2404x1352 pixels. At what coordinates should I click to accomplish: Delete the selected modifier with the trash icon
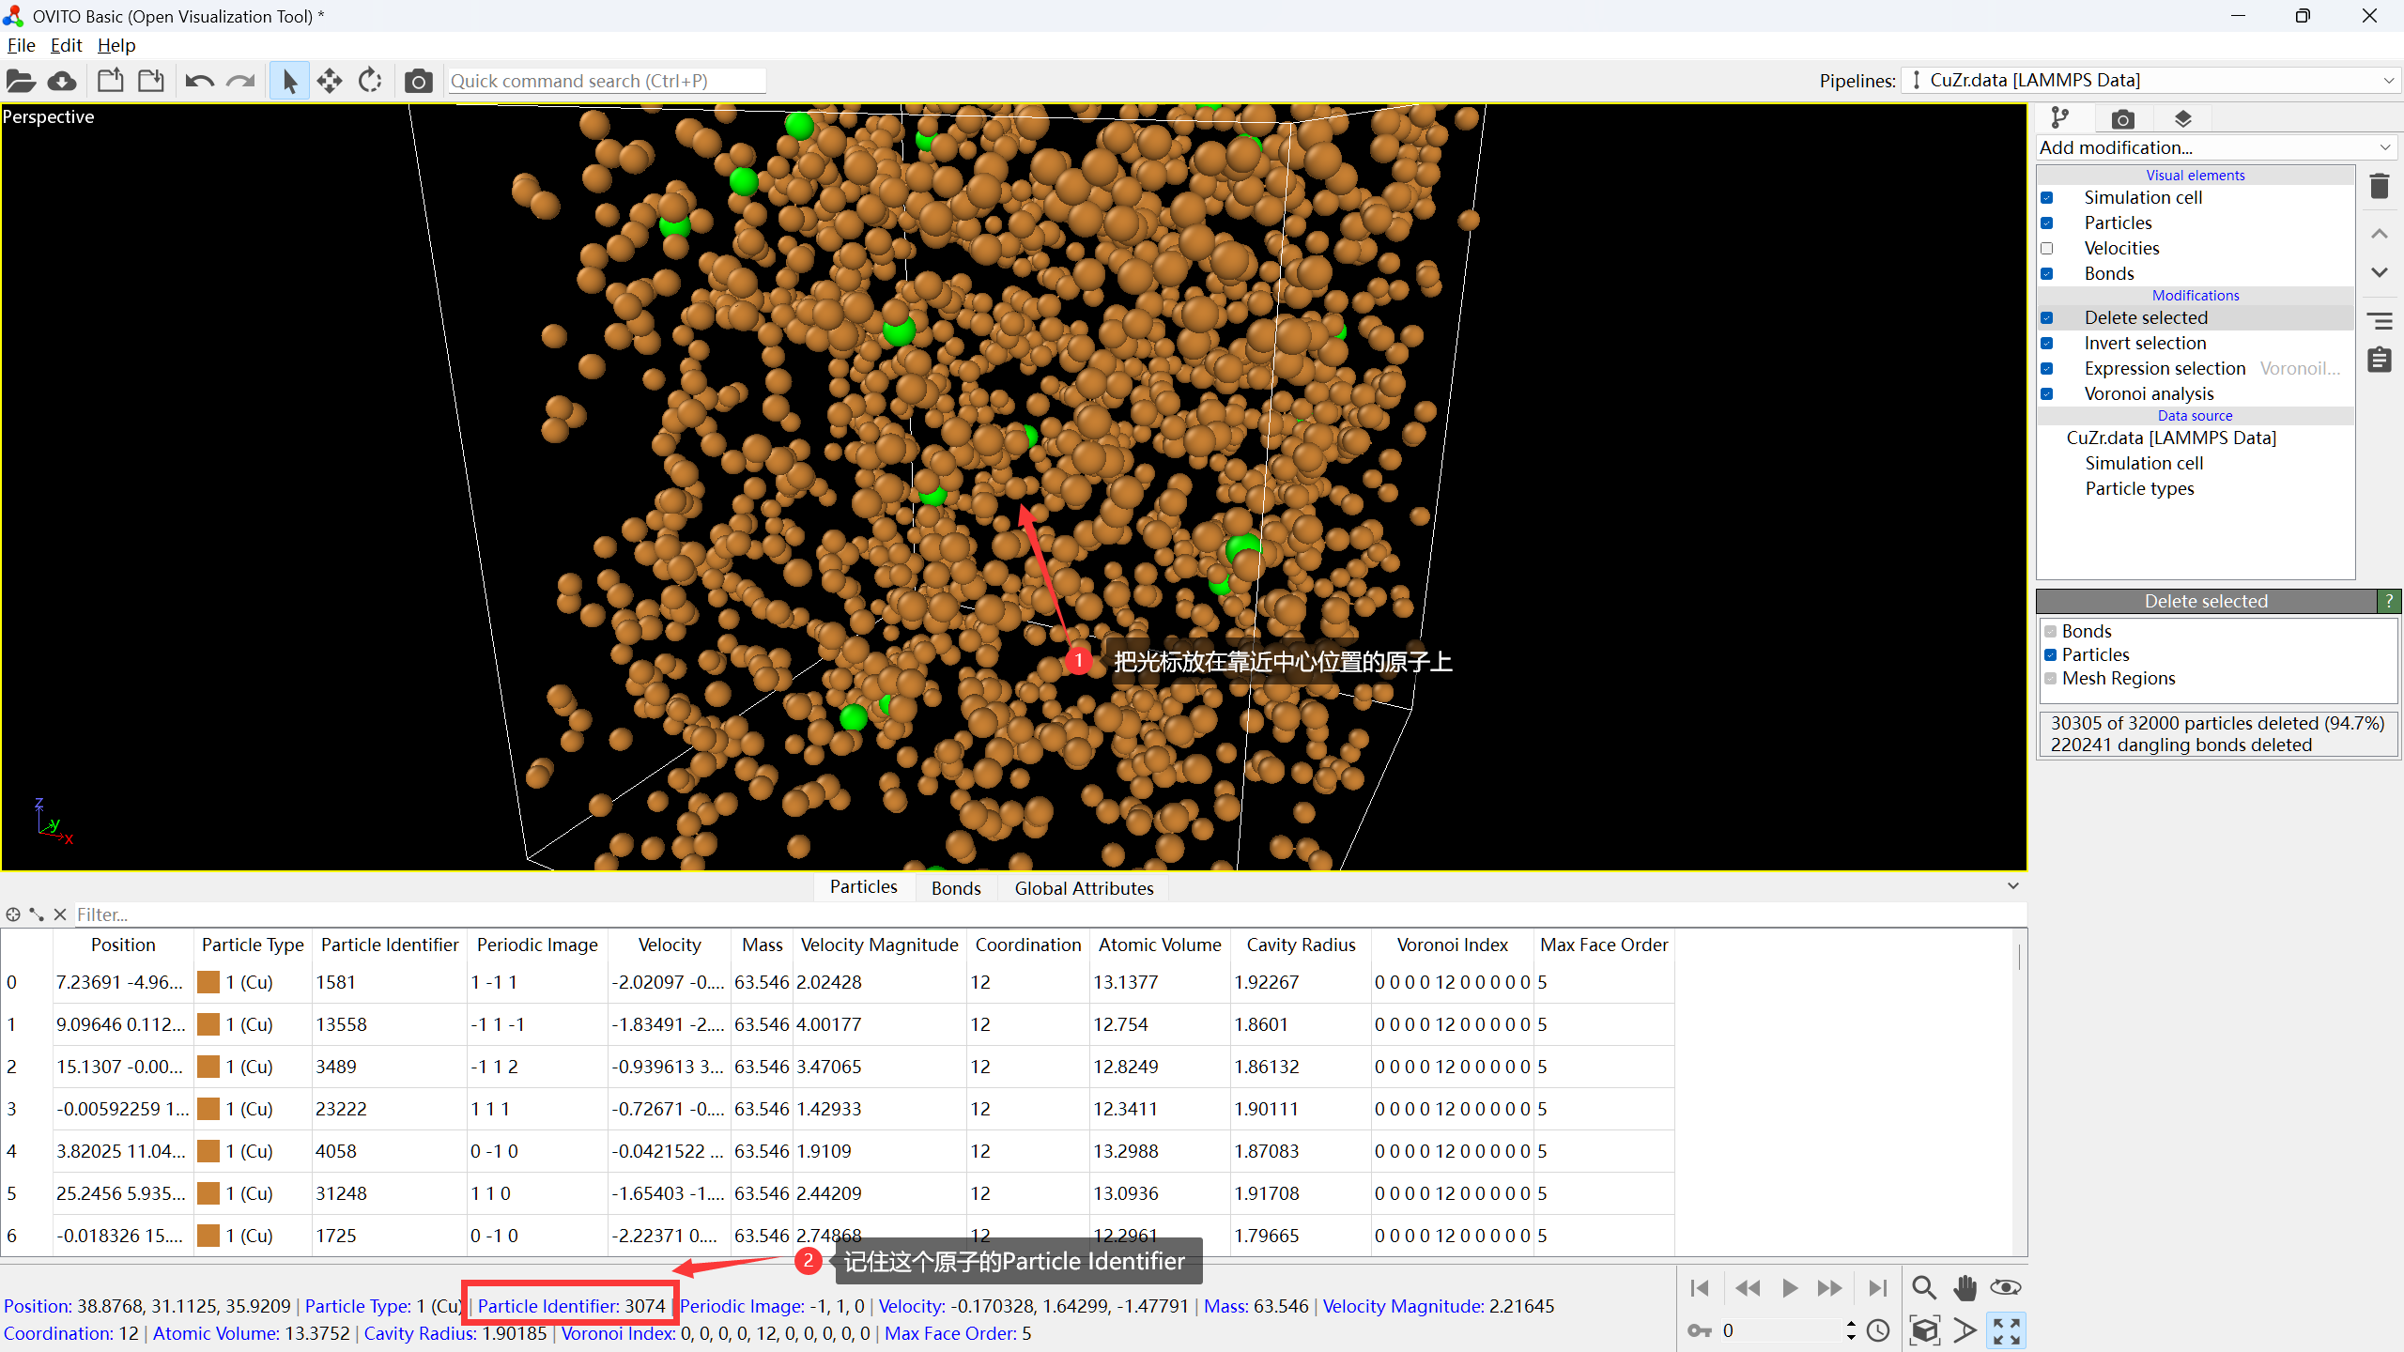click(2379, 187)
